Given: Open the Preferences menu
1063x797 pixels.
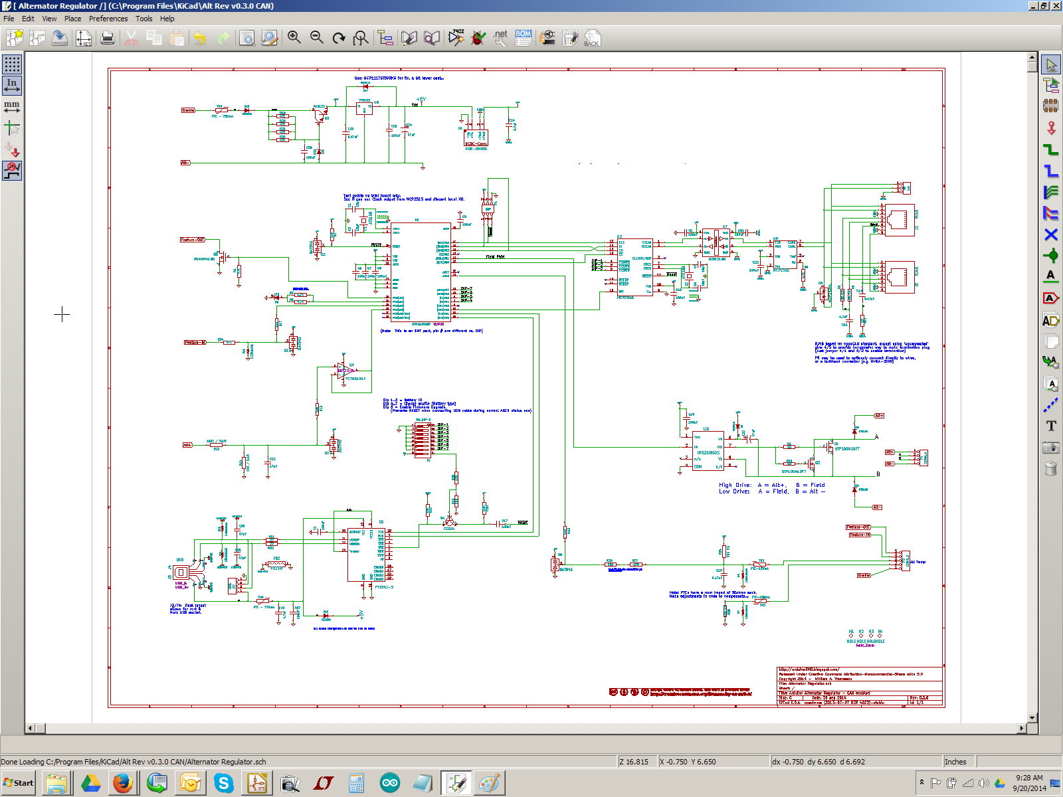Looking at the screenshot, I should point(108,19).
